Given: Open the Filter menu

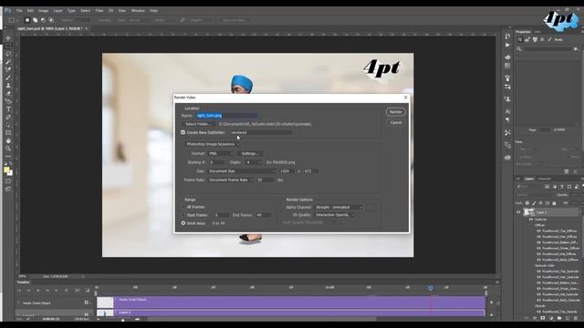Looking at the screenshot, I should click(x=99, y=10).
